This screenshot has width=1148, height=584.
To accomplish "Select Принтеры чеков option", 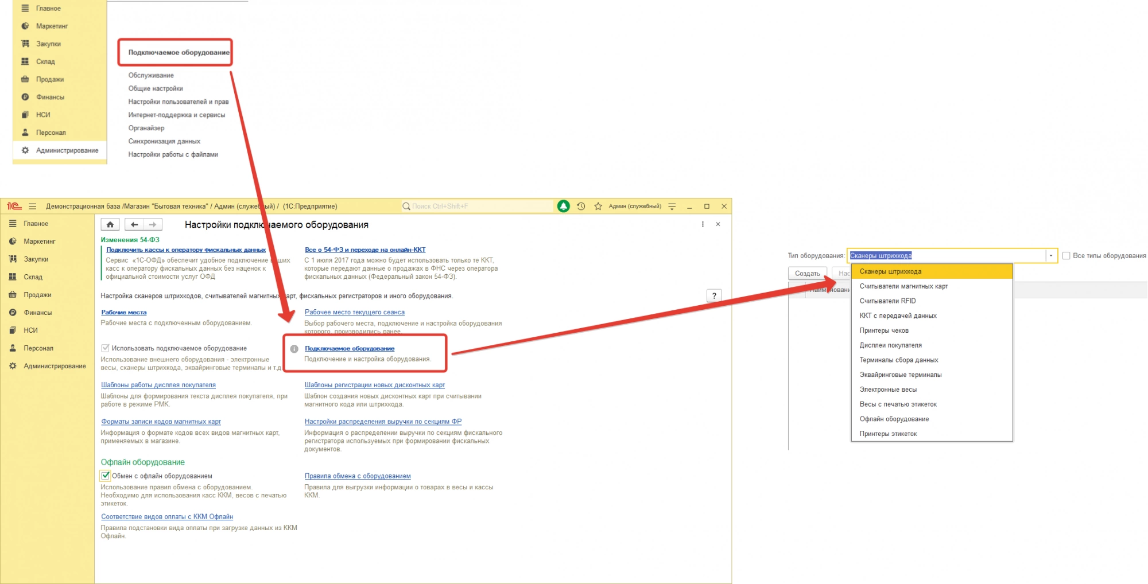I will tap(932, 330).
